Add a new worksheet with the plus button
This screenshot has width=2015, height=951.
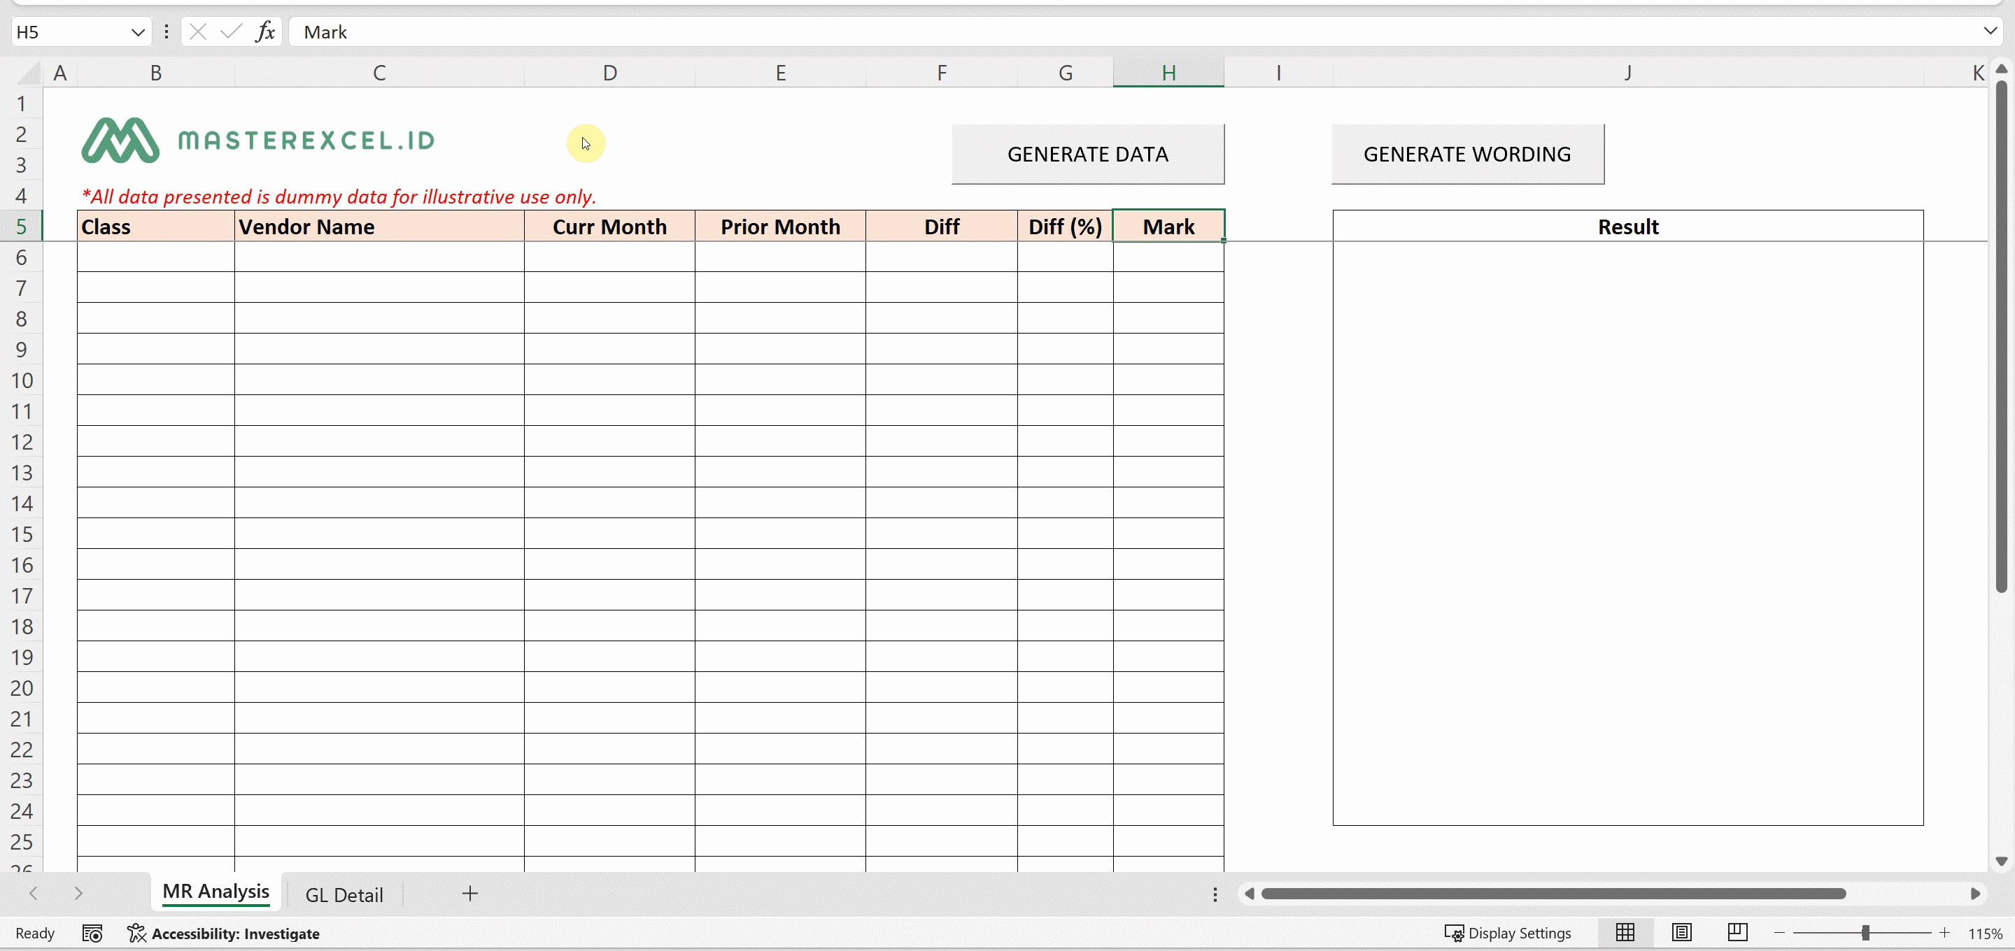point(469,894)
